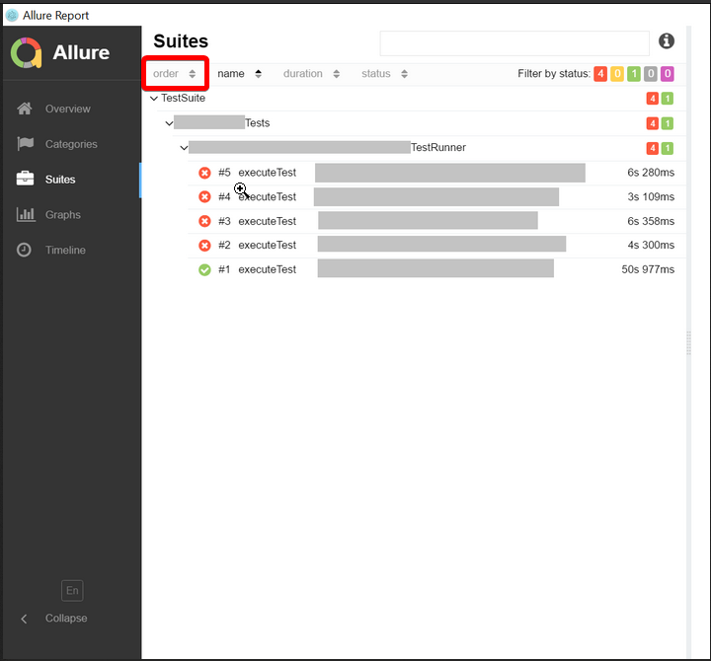Viewport: 711px width, 661px height.
Task: Collapse the TestSuite tree node
Action: [154, 99]
